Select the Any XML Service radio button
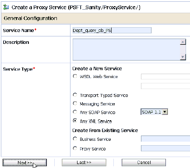Image resolution: width=190 pixels, height=168 pixels. click(x=75, y=121)
